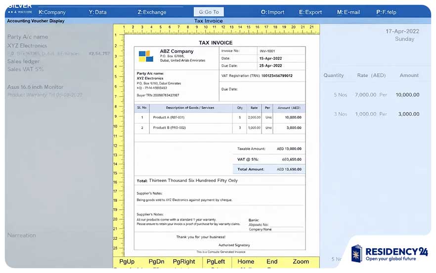
Task: Click the Rate (AED) column header
Action: (371, 75)
